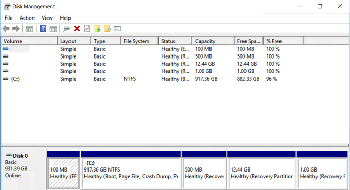The image size is (350, 190).
Task: Click the 96 % free cell
Action: click(272, 79)
